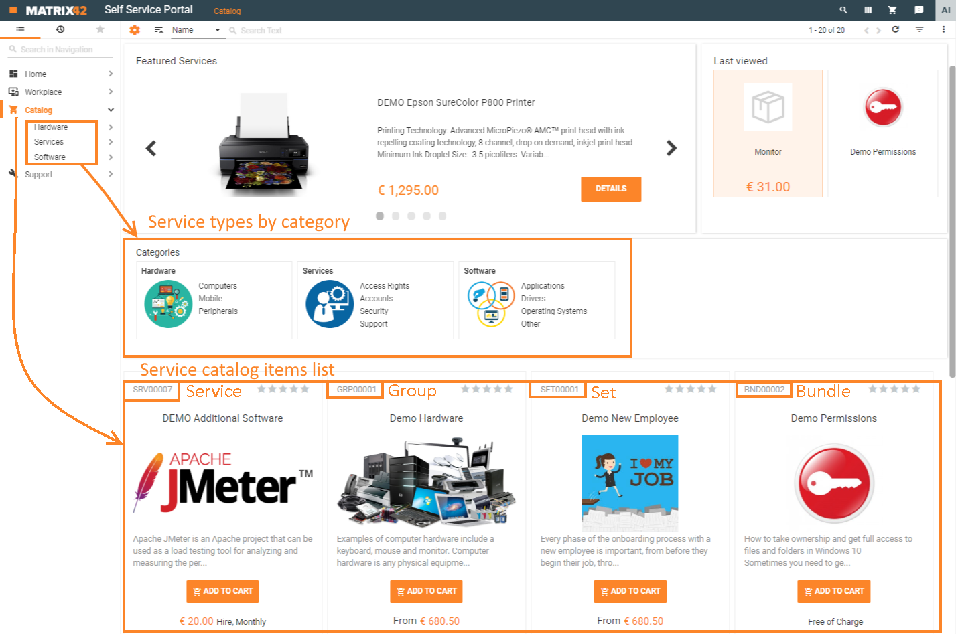Viewport: 956px width, 634px height.
Task: Open the apps grid icon
Action: [868, 9]
